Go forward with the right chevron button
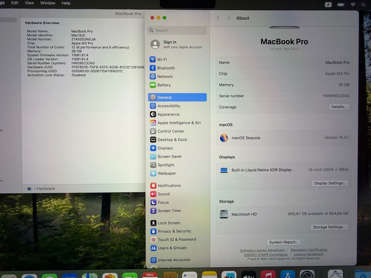The width and height of the screenshot is (371, 278). (x=229, y=18)
